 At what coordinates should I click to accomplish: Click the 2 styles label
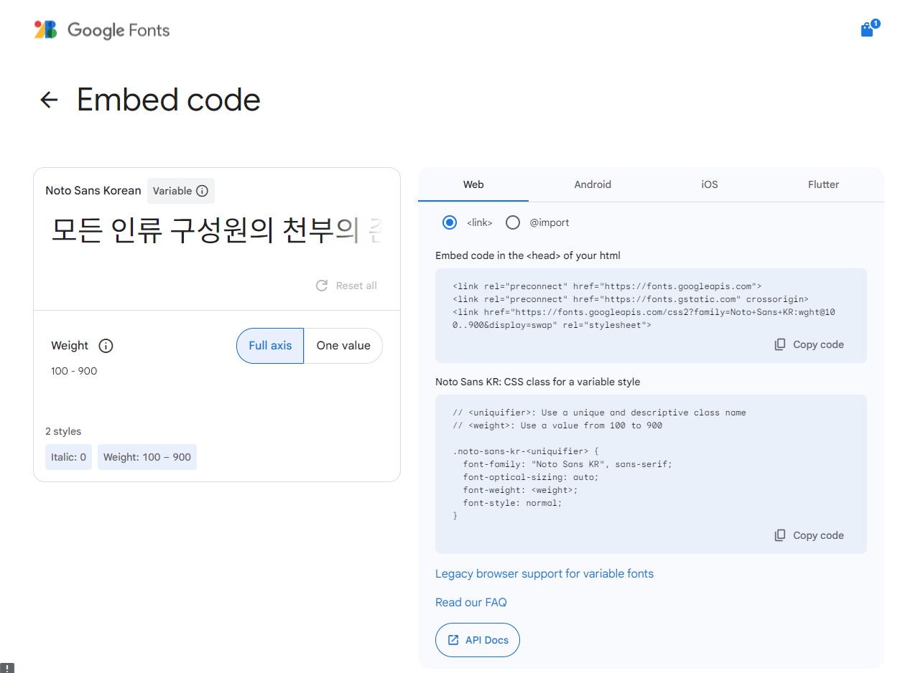point(63,431)
